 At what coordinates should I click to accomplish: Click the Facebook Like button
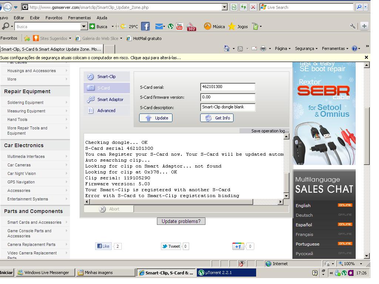click(104, 246)
